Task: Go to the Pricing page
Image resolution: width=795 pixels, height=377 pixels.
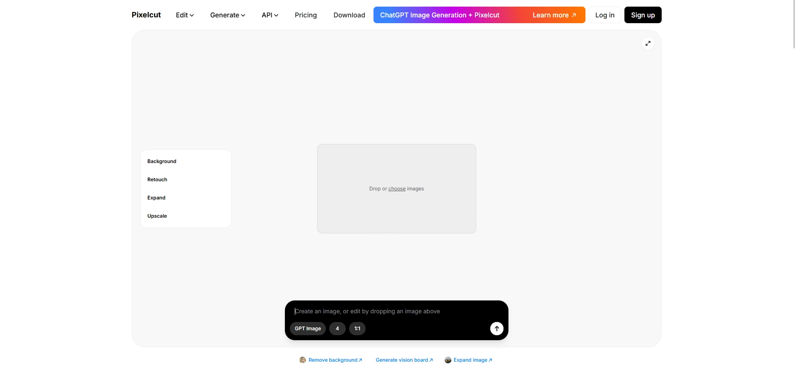Action: [306, 15]
